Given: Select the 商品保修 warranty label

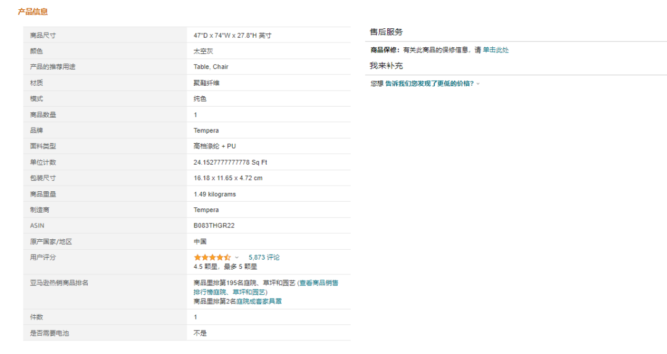Looking at the screenshot, I should [385, 50].
